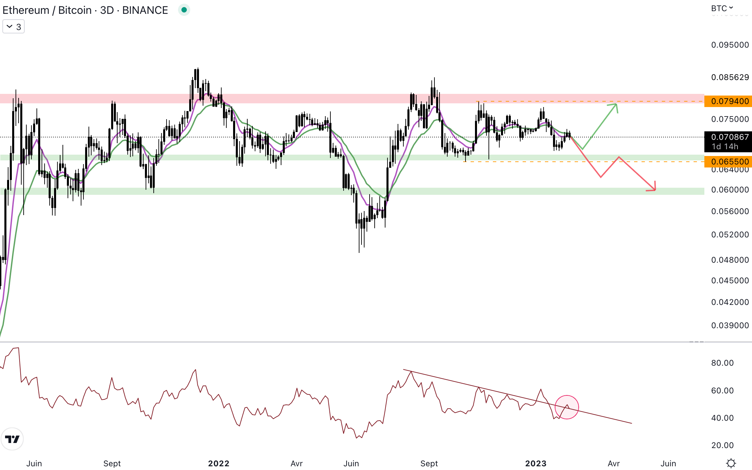Open chart settings gear icon
Image resolution: width=752 pixels, height=470 pixels.
click(x=731, y=463)
